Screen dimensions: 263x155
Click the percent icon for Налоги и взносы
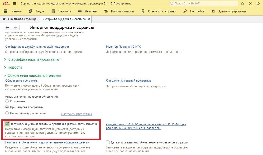[106, 11]
